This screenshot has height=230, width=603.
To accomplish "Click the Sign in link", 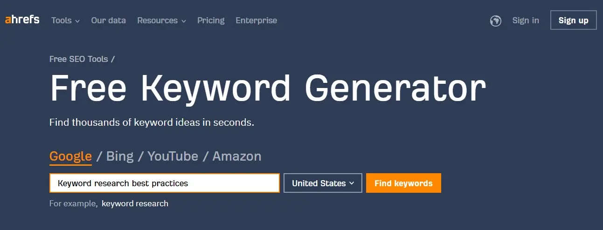I will tap(526, 20).
